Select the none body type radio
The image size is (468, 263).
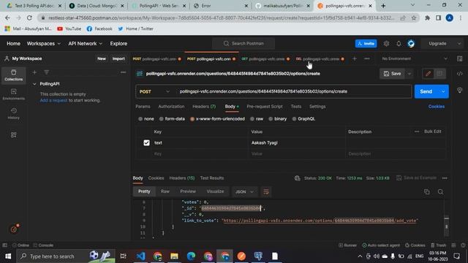[140, 118]
